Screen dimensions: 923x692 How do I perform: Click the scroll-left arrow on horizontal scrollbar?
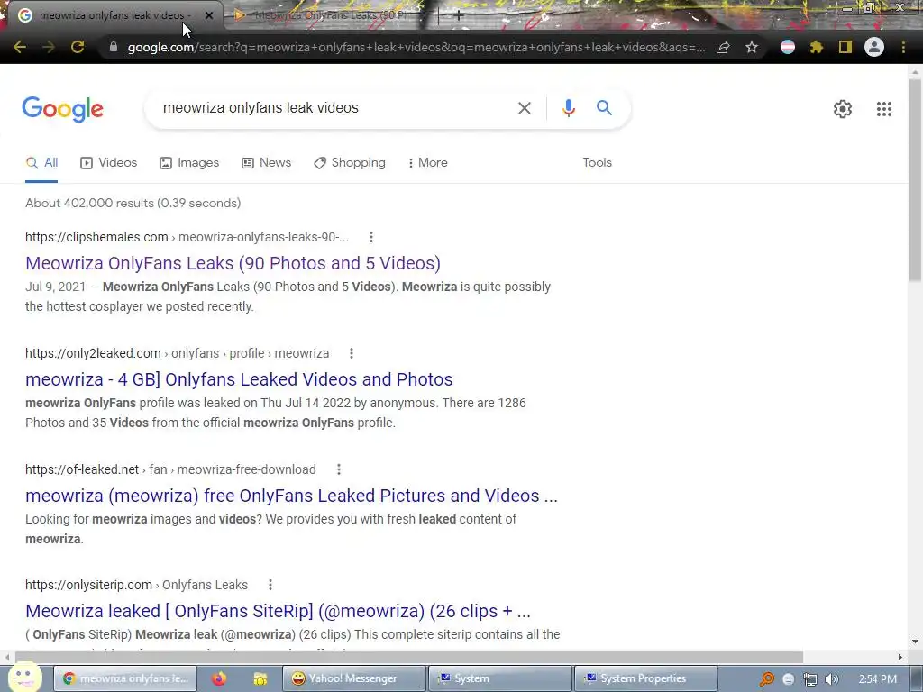(6, 657)
